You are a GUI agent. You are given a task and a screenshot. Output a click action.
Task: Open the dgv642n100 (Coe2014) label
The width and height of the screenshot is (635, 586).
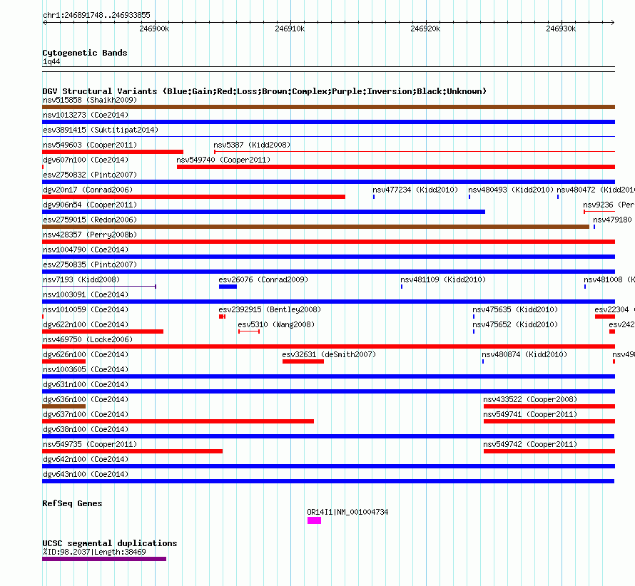[86, 459]
